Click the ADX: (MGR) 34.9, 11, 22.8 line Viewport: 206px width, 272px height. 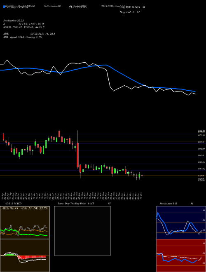click(29, 34)
